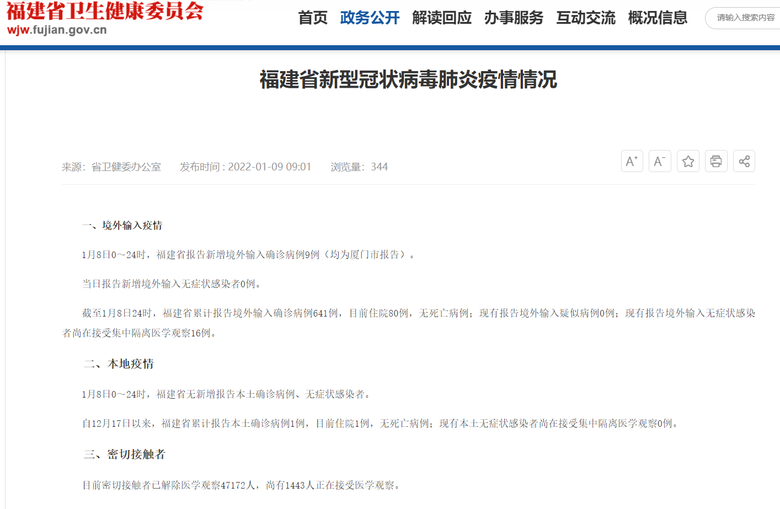Open the 概况信息 menu item
780x509 pixels.
click(658, 18)
